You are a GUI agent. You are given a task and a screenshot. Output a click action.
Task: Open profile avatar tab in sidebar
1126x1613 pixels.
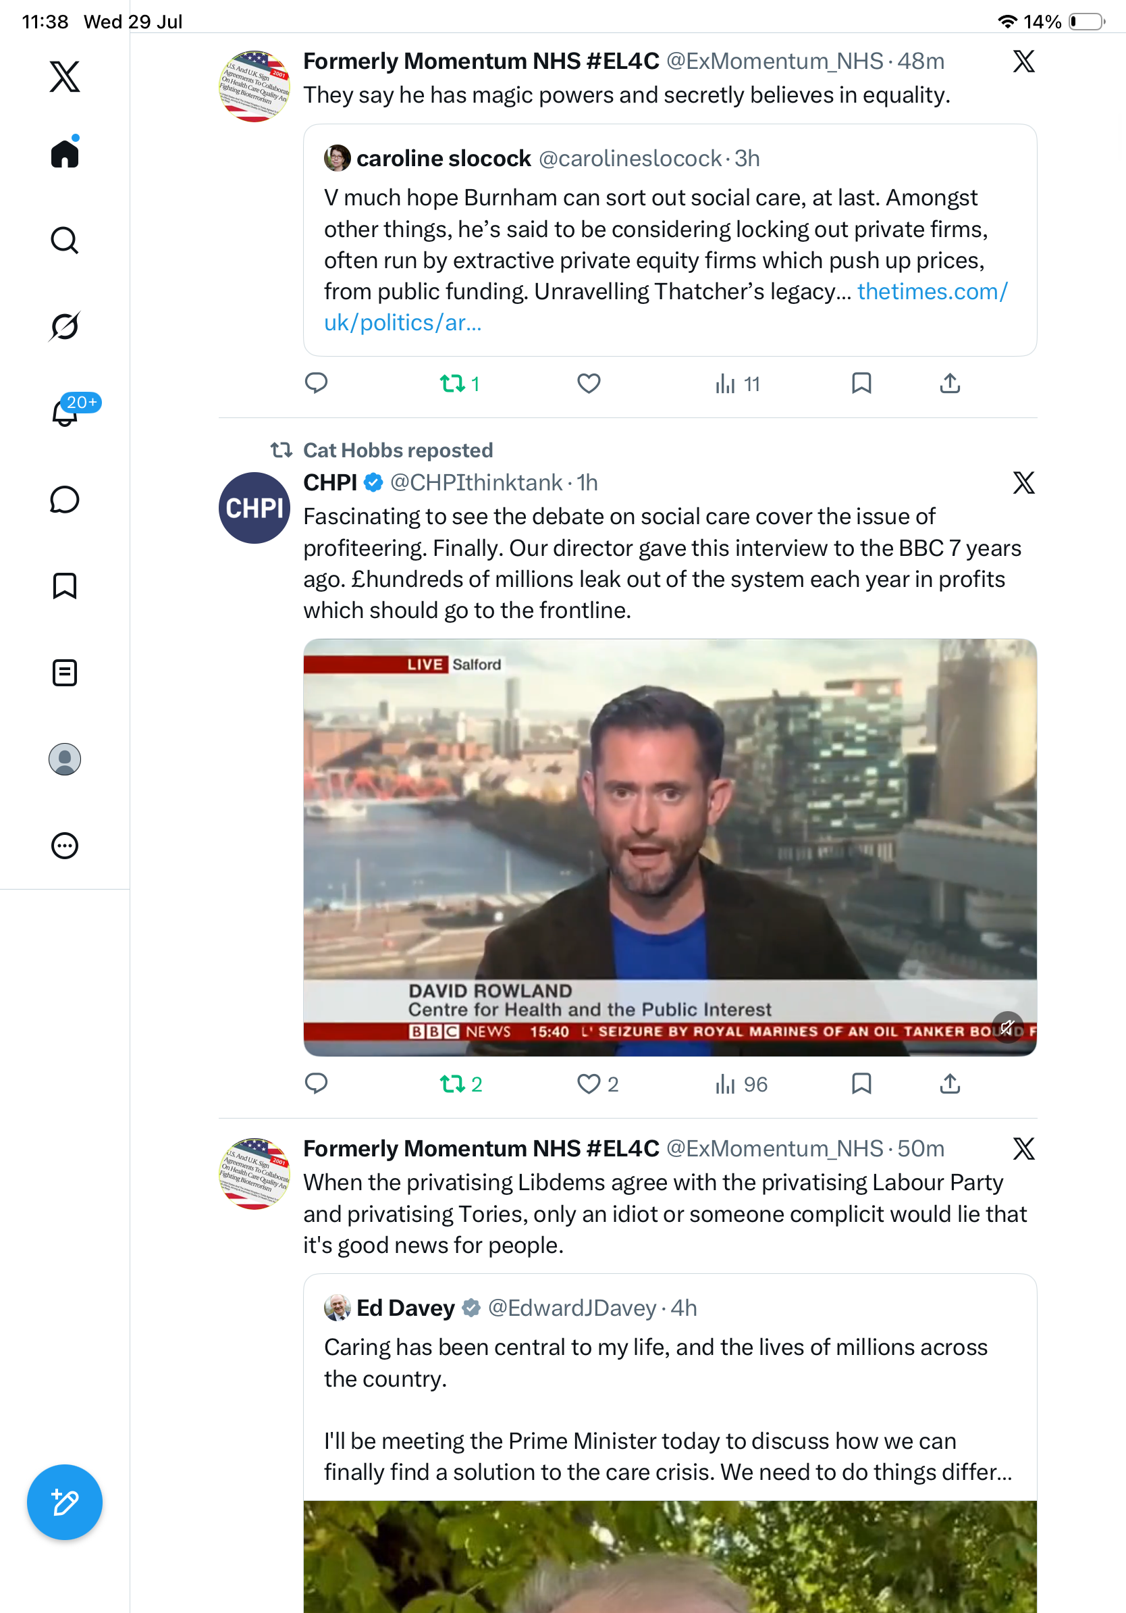click(x=65, y=759)
